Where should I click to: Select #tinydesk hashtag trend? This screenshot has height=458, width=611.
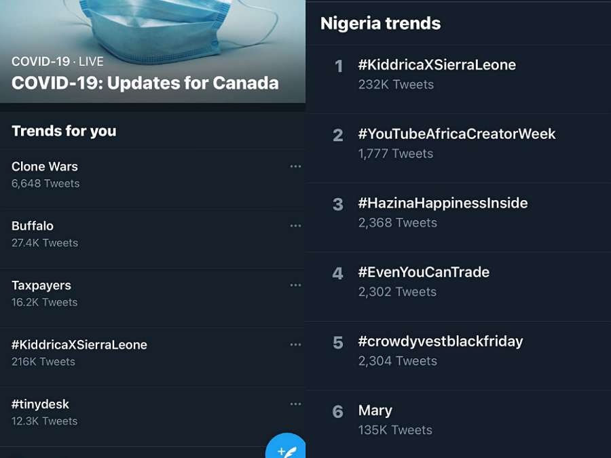pos(41,404)
